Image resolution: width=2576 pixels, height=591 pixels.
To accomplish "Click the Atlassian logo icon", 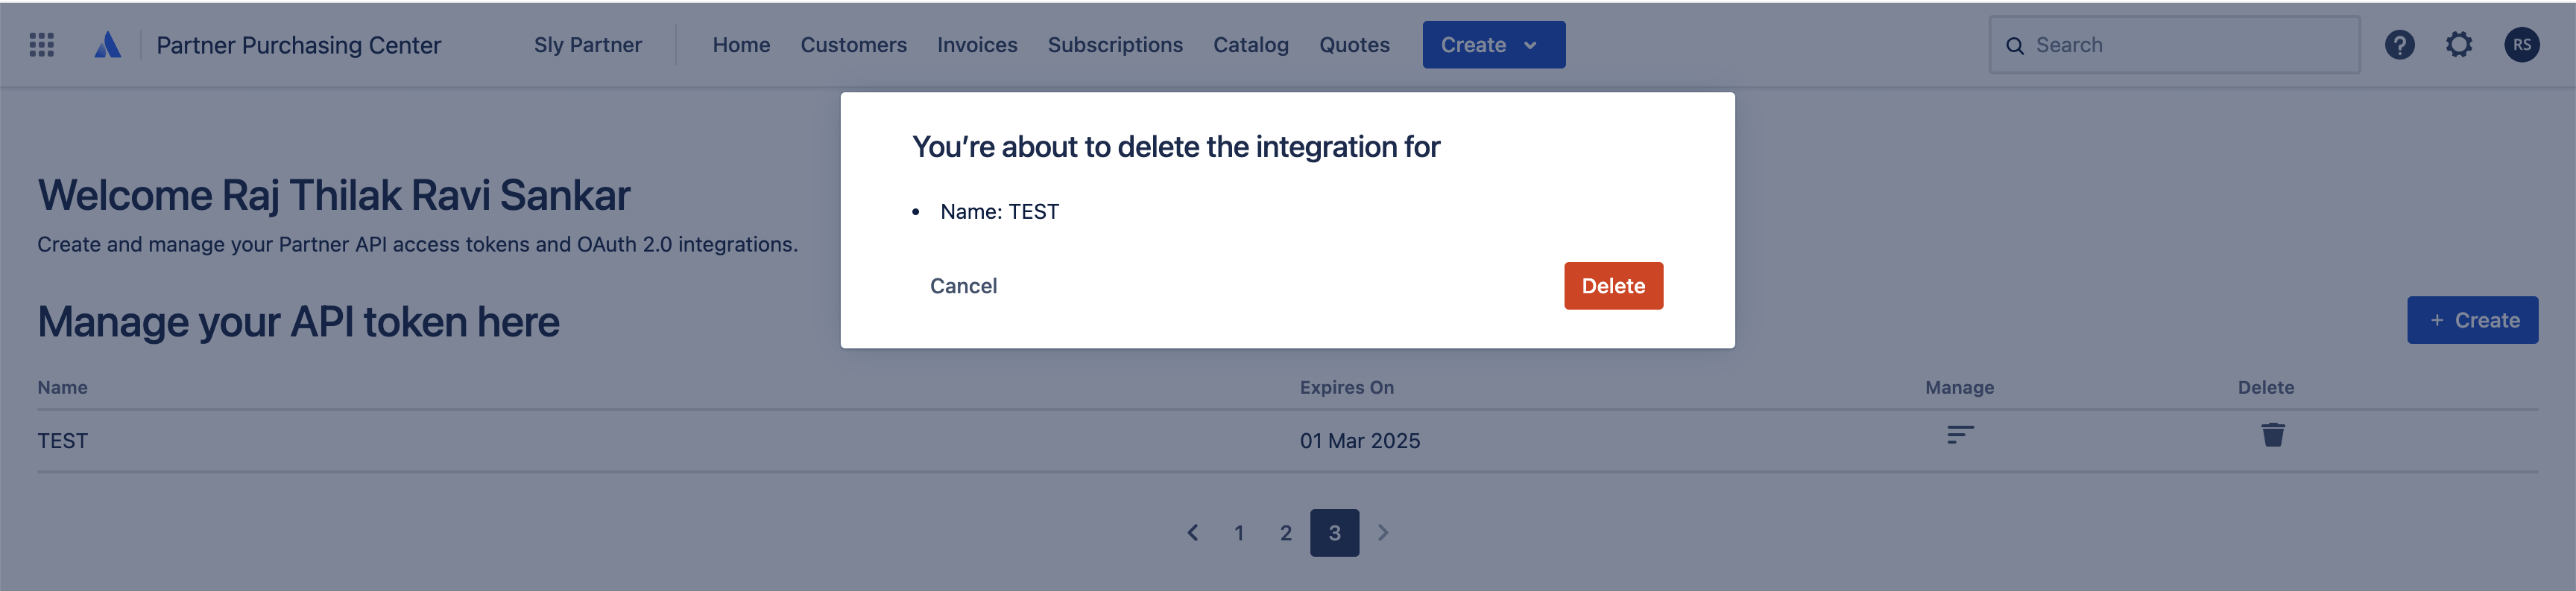I will click(x=108, y=45).
